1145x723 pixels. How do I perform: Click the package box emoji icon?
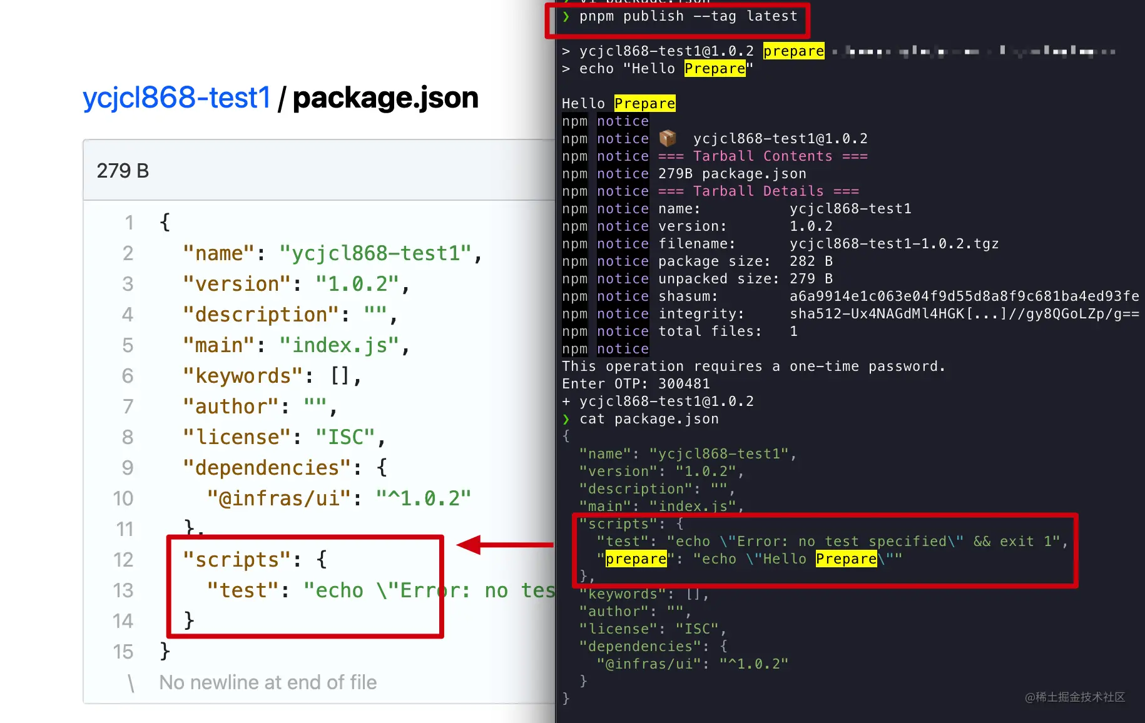coord(668,138)
